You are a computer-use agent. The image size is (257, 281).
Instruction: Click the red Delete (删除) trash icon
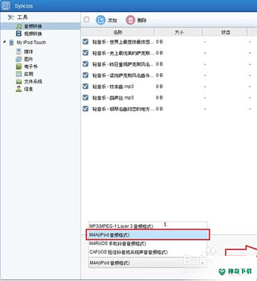tap(130, 20)
